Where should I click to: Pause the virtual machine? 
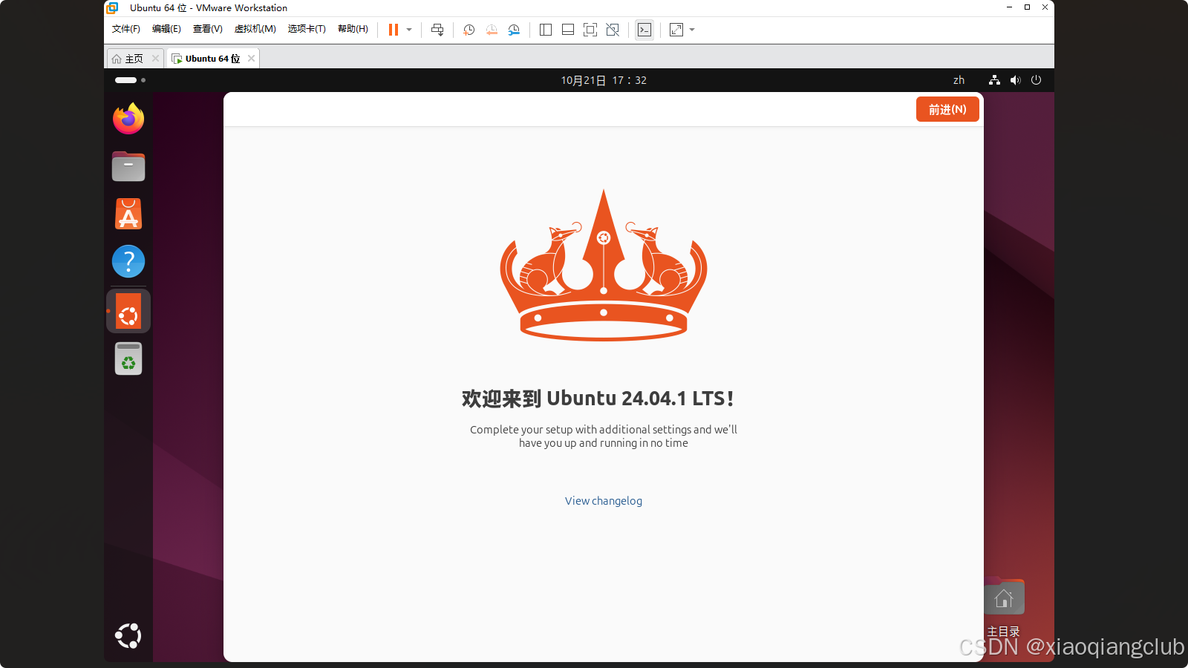394,30
